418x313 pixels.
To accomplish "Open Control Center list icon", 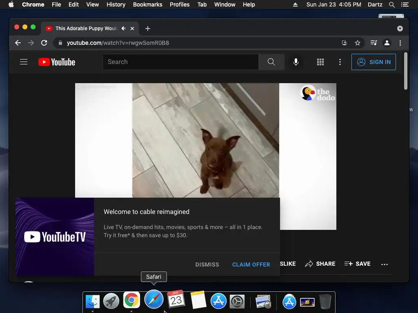I will click(x=405, y=4).
